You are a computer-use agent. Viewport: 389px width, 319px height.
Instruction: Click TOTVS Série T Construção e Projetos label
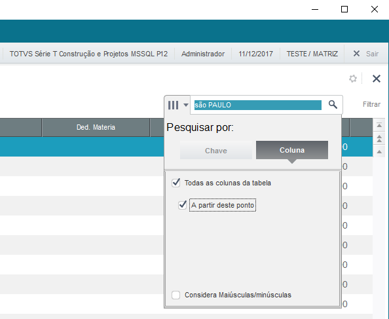coord(88,54)
